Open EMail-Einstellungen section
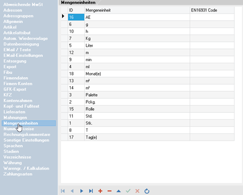Image resolution: width=243 pixels, height=195 pixels. [23, 55]
